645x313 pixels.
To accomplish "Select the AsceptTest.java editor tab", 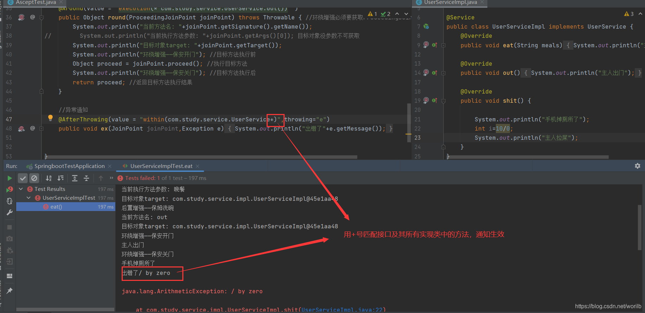I will pos(36,2).
